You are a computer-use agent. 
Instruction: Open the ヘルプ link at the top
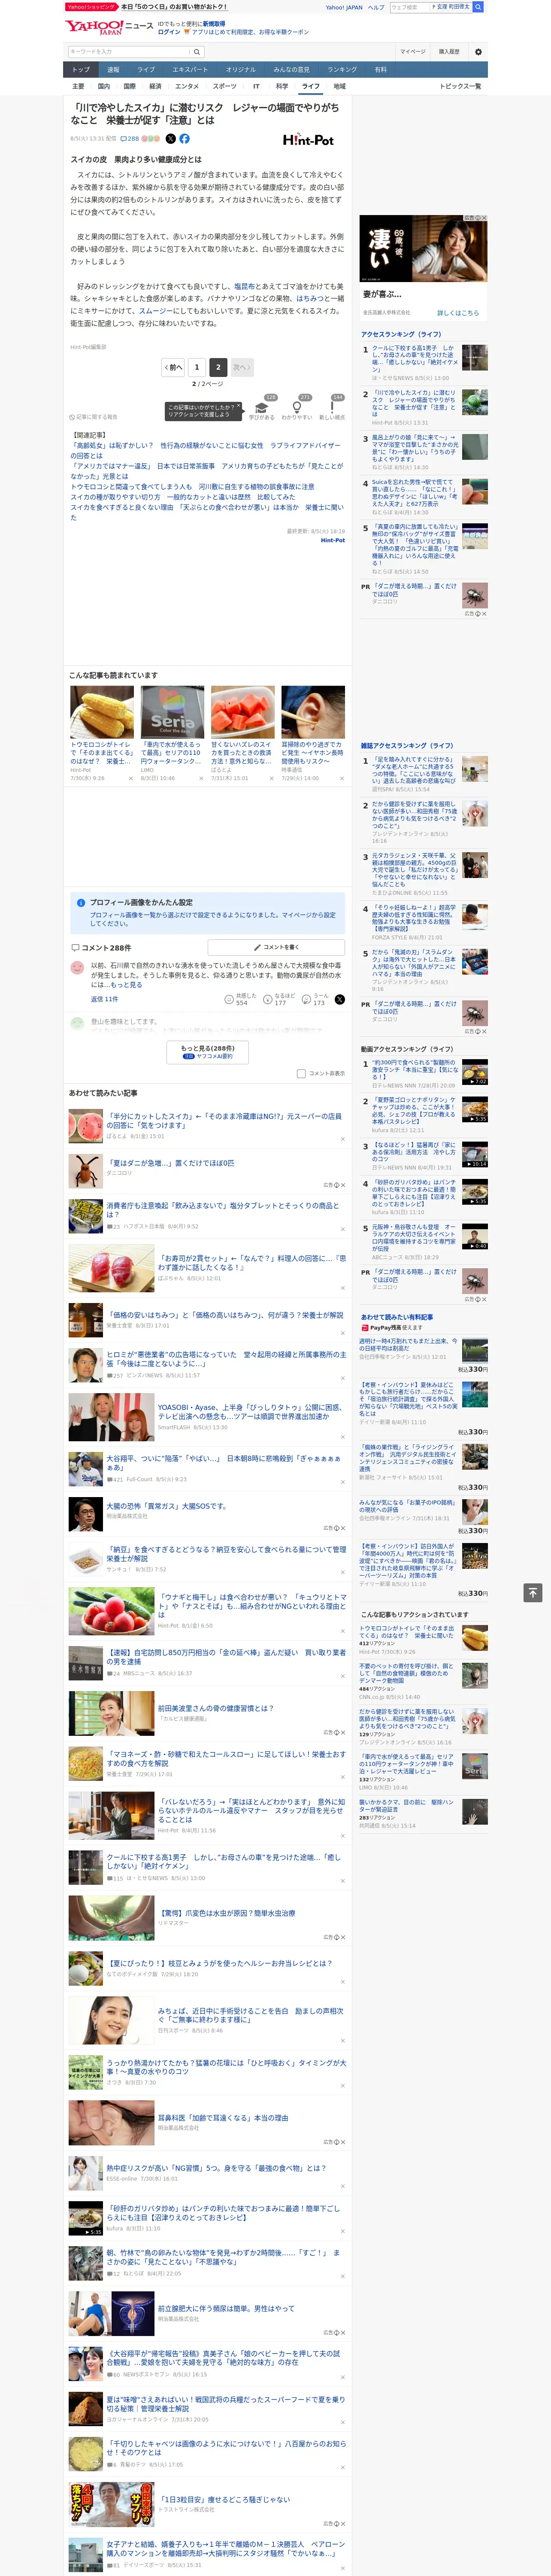click(x=376, y=7)
